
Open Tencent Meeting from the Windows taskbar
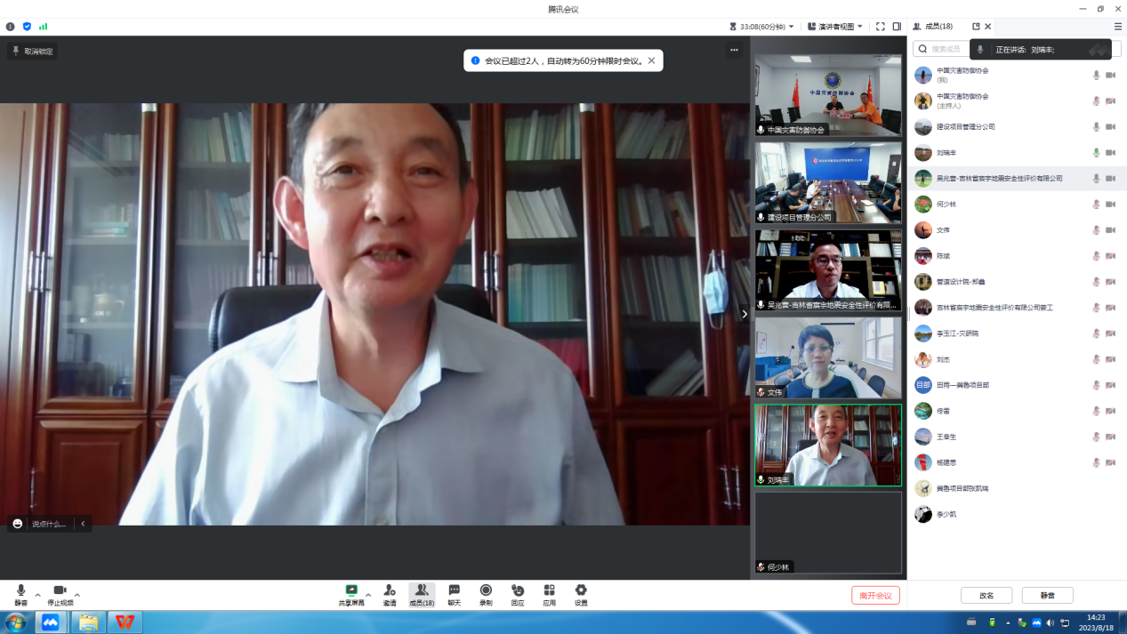tap(51, 622)
